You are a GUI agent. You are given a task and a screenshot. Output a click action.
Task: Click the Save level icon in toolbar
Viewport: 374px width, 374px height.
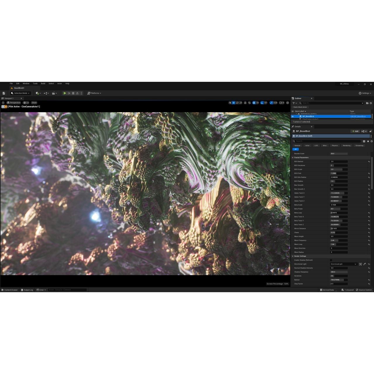[4, 93]
